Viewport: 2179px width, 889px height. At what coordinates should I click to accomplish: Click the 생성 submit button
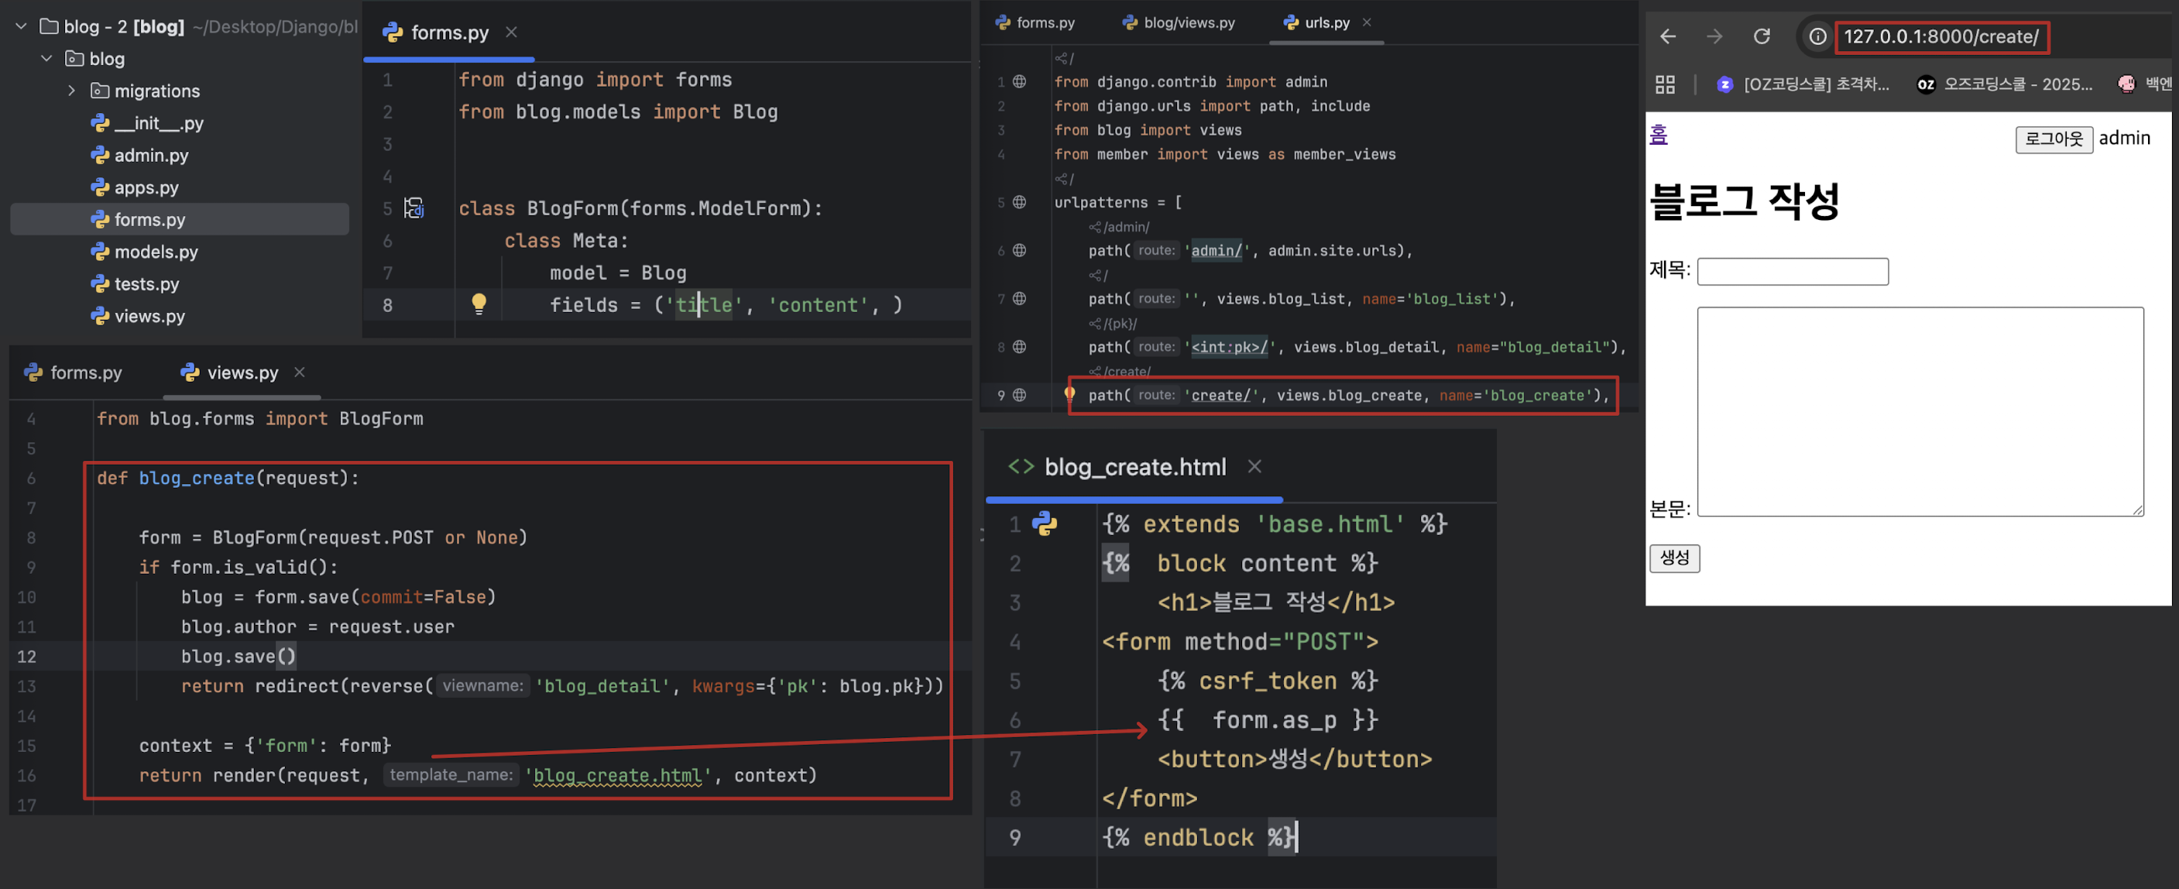pos(1674,558)
